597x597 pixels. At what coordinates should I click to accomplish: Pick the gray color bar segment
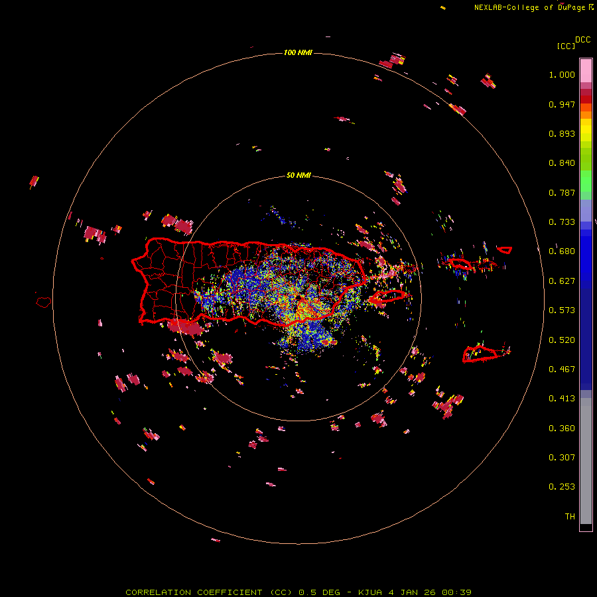586,461
